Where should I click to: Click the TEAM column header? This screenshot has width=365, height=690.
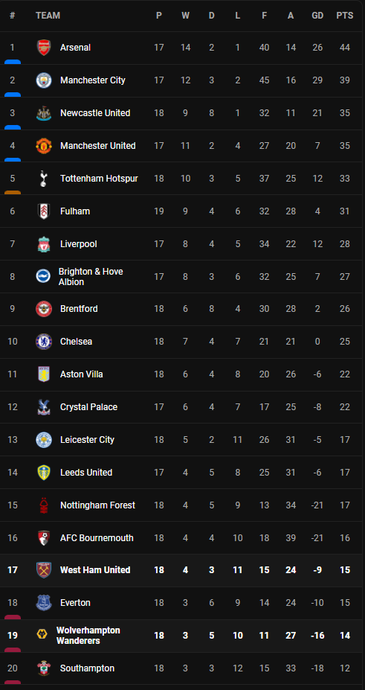[48, 16]
